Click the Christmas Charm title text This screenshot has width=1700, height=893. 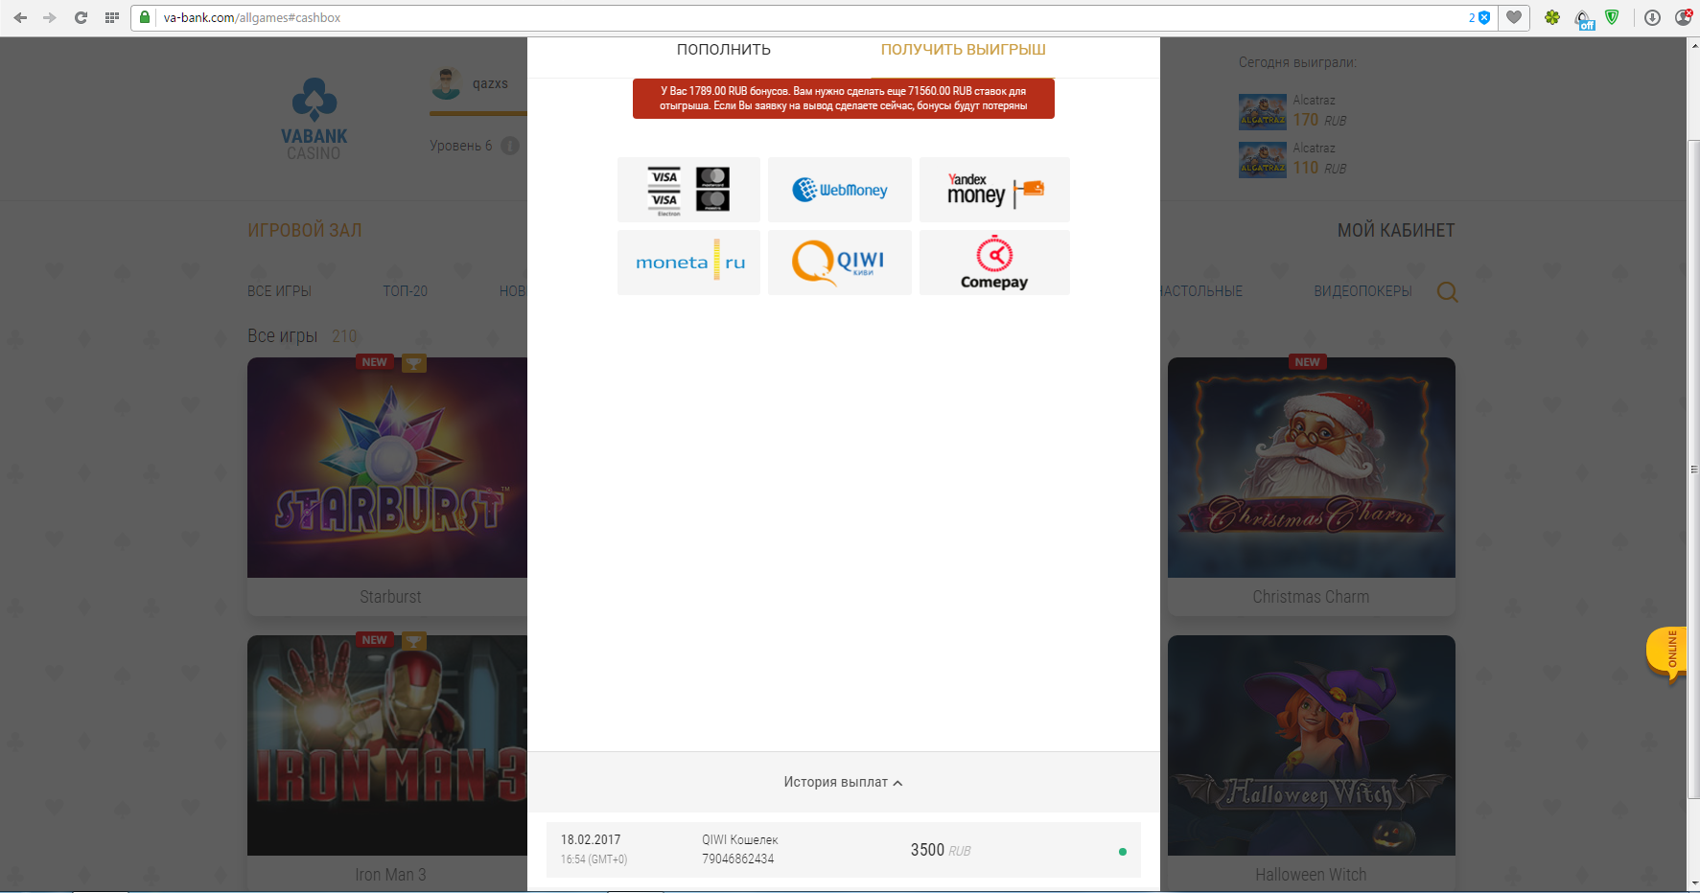pos(1311,597)
